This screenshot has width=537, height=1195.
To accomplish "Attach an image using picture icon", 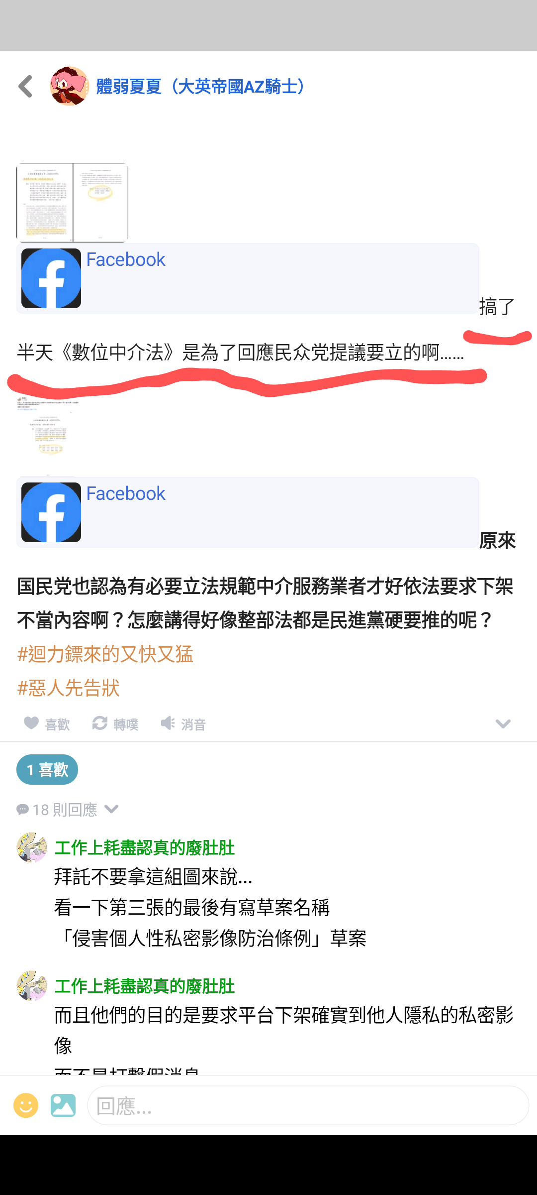I will tap(63, 1105).
